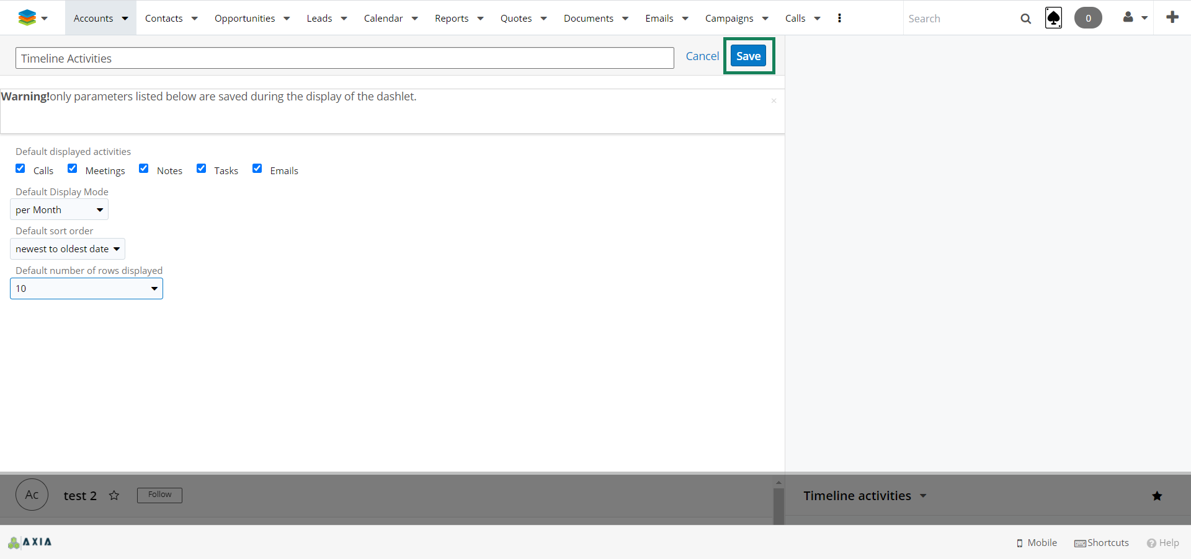
Task: Dismiss the warning message with X
Action: click(774, 100)
